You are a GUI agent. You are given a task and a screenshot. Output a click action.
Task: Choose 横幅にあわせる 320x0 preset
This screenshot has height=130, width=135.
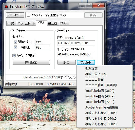[x=104, y=113]
